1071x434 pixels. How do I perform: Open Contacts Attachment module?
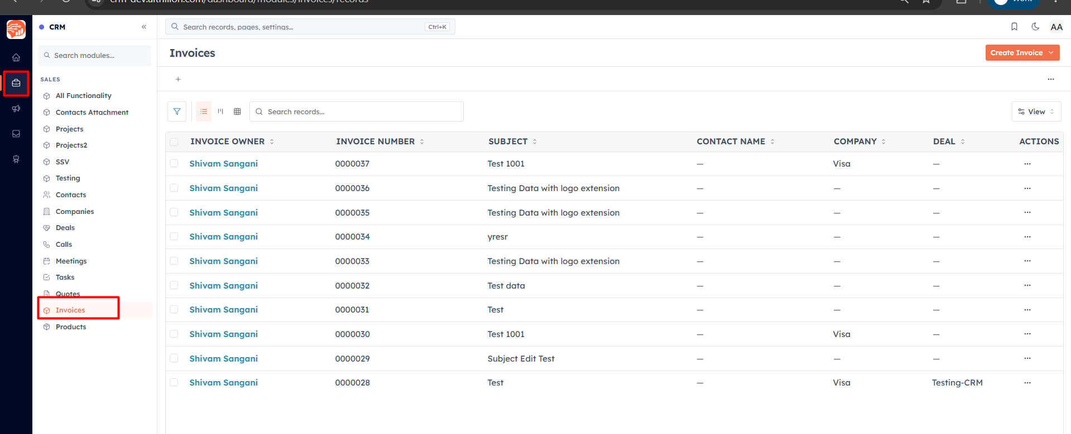pos(92,113)
